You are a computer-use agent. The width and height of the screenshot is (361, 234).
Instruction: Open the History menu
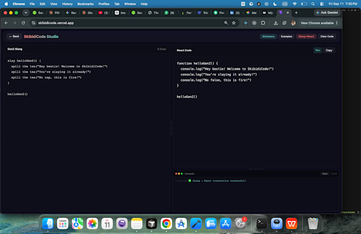click(x=67, y=4)
